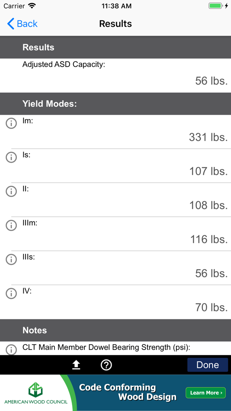Tap the Code Conforming Wood Design banner
This screenshot has height=411, width=231.
pyautogui.click(x=128, y=392)
